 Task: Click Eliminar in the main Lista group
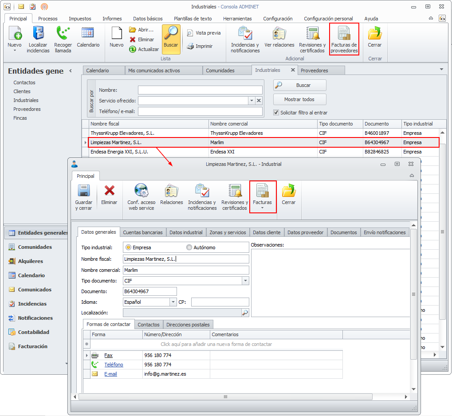click(141, 39)
